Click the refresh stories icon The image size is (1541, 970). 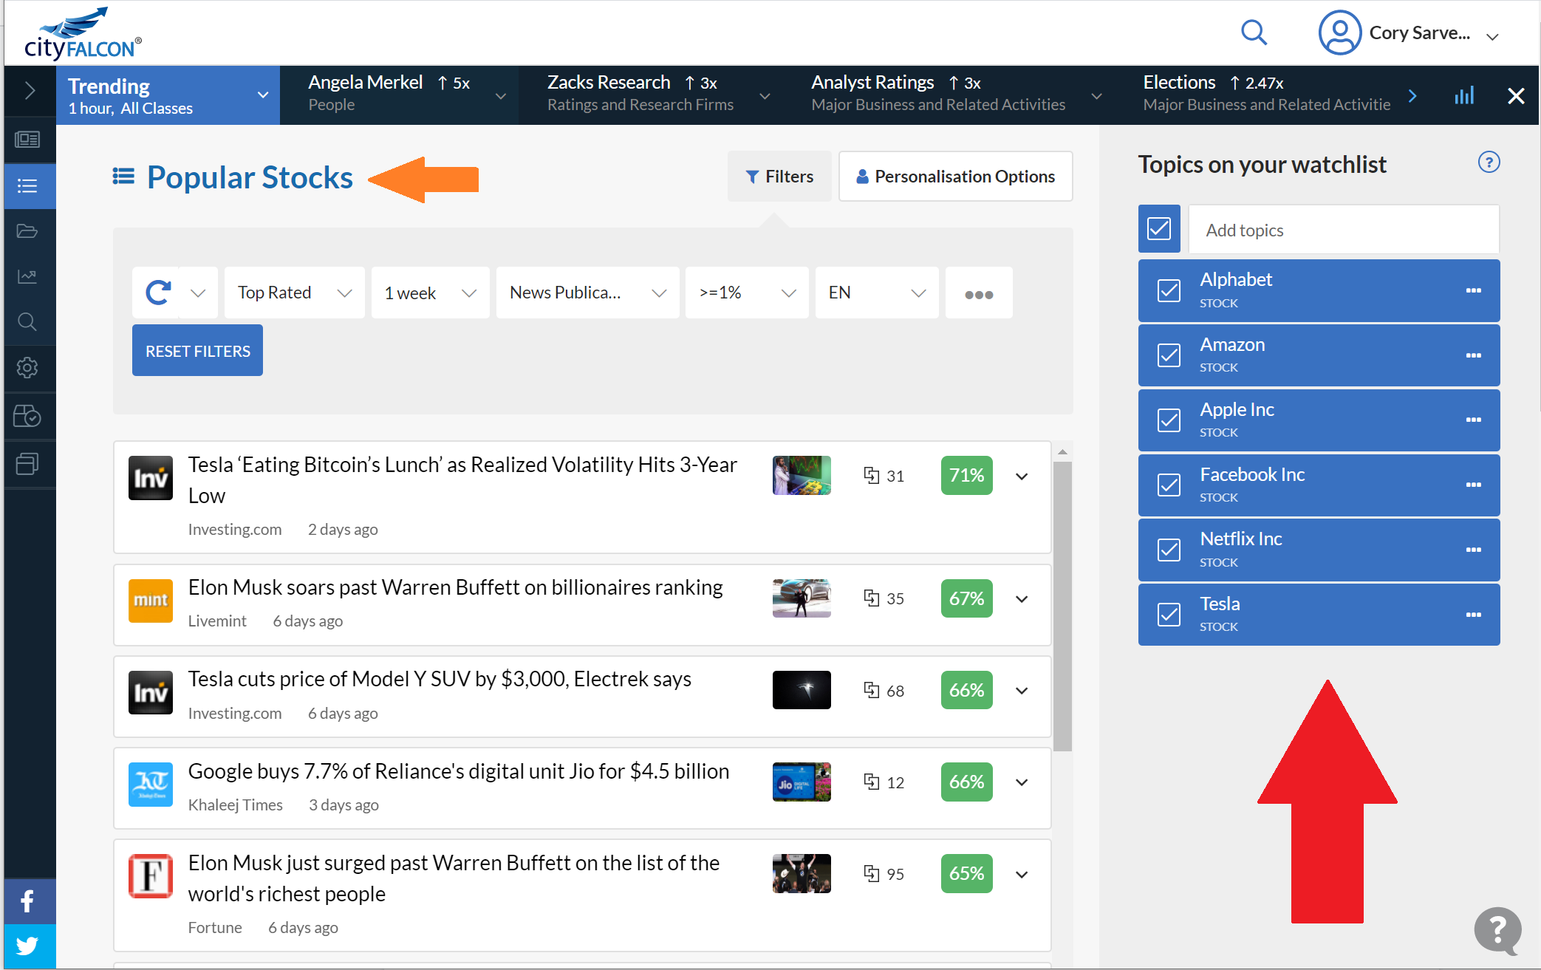157,293
